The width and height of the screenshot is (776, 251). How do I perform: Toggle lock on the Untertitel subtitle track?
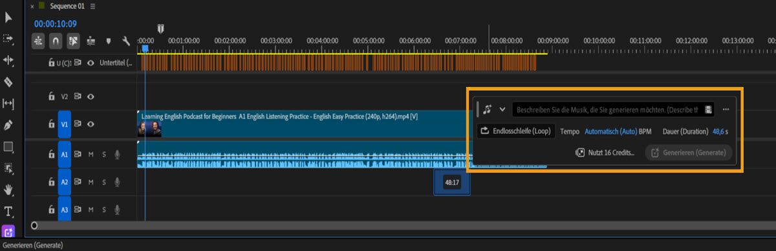pyautogui.click(x=52, y=63)
